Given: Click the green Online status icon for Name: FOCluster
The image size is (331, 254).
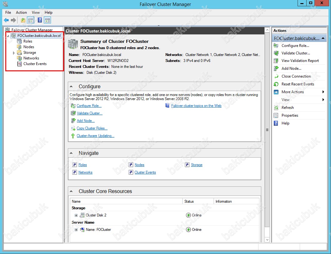Looking at the screenshot, I should (x=188, y=230).
